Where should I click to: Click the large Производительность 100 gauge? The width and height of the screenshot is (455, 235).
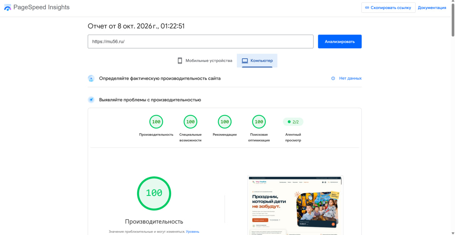154,193
